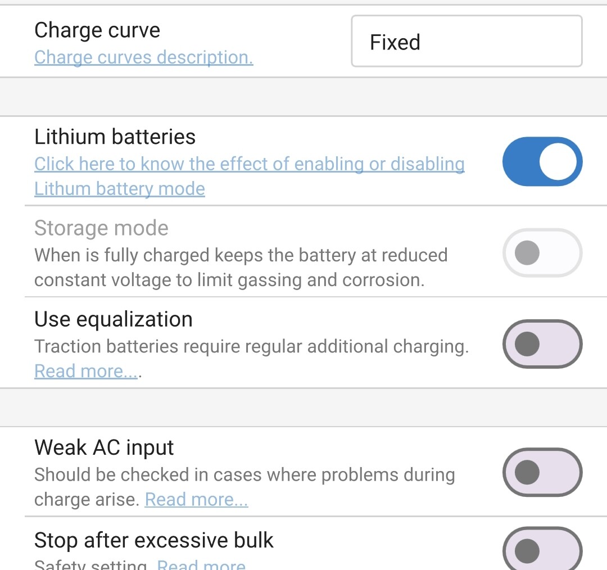Turn on the Weak AC input switch
The height and width of the screenshot is (570, 607).
(x=542, y=472)
